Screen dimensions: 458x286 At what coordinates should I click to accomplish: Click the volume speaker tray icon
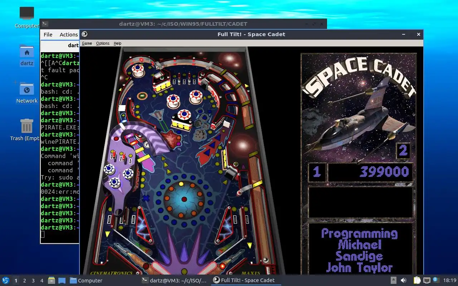(x=403, y=280)
